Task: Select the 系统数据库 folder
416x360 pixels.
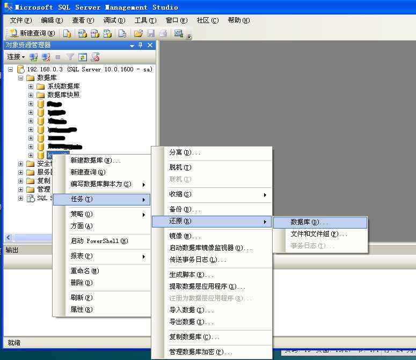Action: tap(63, 86)
